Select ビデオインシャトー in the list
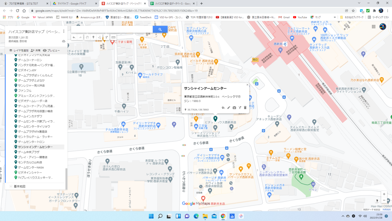392x221 pixels. coord(30,172)
